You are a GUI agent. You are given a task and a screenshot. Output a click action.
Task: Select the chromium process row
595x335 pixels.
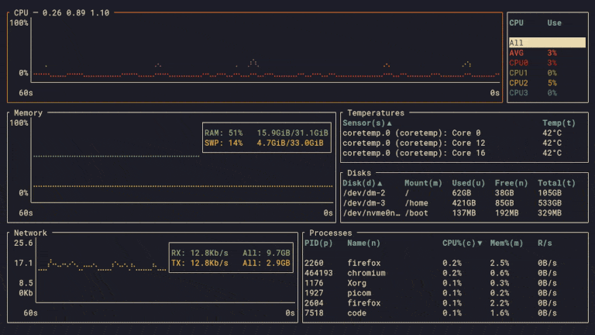[x=431, y=273]
